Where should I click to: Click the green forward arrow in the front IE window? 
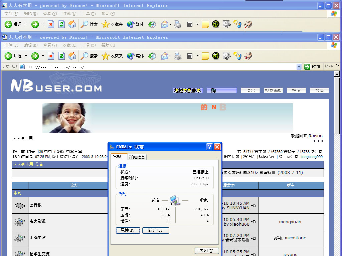point(35,56)
